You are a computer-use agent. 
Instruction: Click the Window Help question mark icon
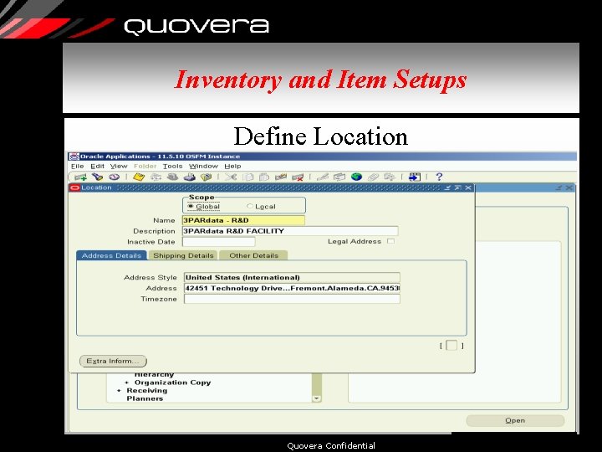(x=439, y=177)
